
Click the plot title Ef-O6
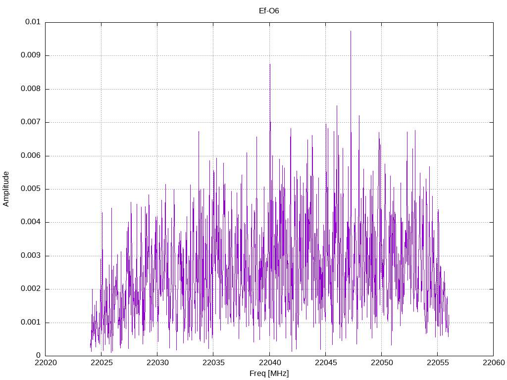[x=269, y=11]
